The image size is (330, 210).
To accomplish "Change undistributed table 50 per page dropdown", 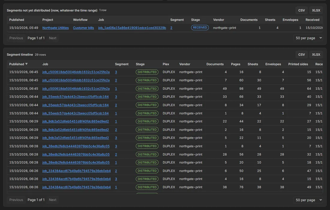I will click(308, 38).
